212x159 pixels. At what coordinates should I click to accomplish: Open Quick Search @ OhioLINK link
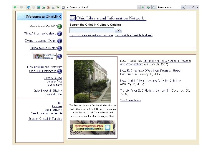[x=48, y=91]
